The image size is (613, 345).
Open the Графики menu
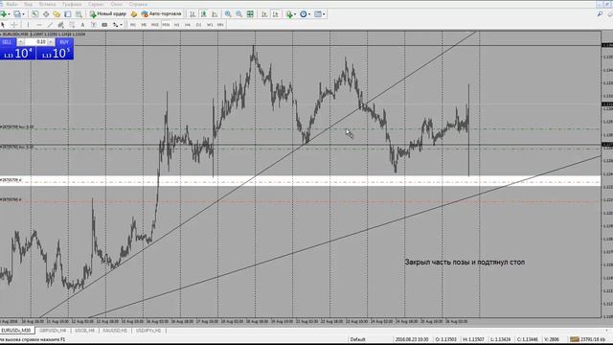tap(72, 4)
